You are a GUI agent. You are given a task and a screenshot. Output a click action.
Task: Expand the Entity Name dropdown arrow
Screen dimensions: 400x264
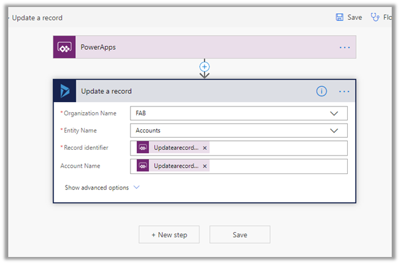tap(334, 131)
